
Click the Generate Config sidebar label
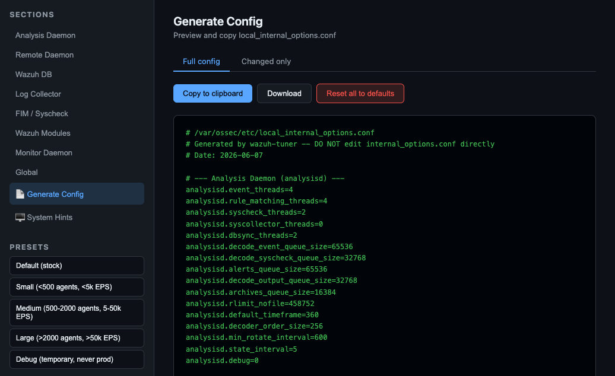tap(55, 195)
